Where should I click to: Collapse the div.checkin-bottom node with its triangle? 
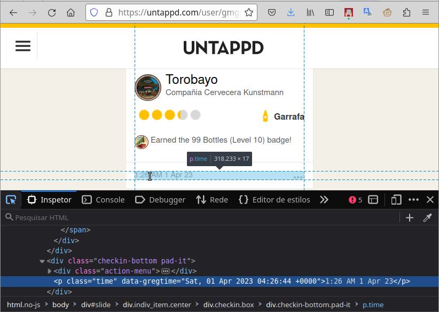tap(42, 261)
